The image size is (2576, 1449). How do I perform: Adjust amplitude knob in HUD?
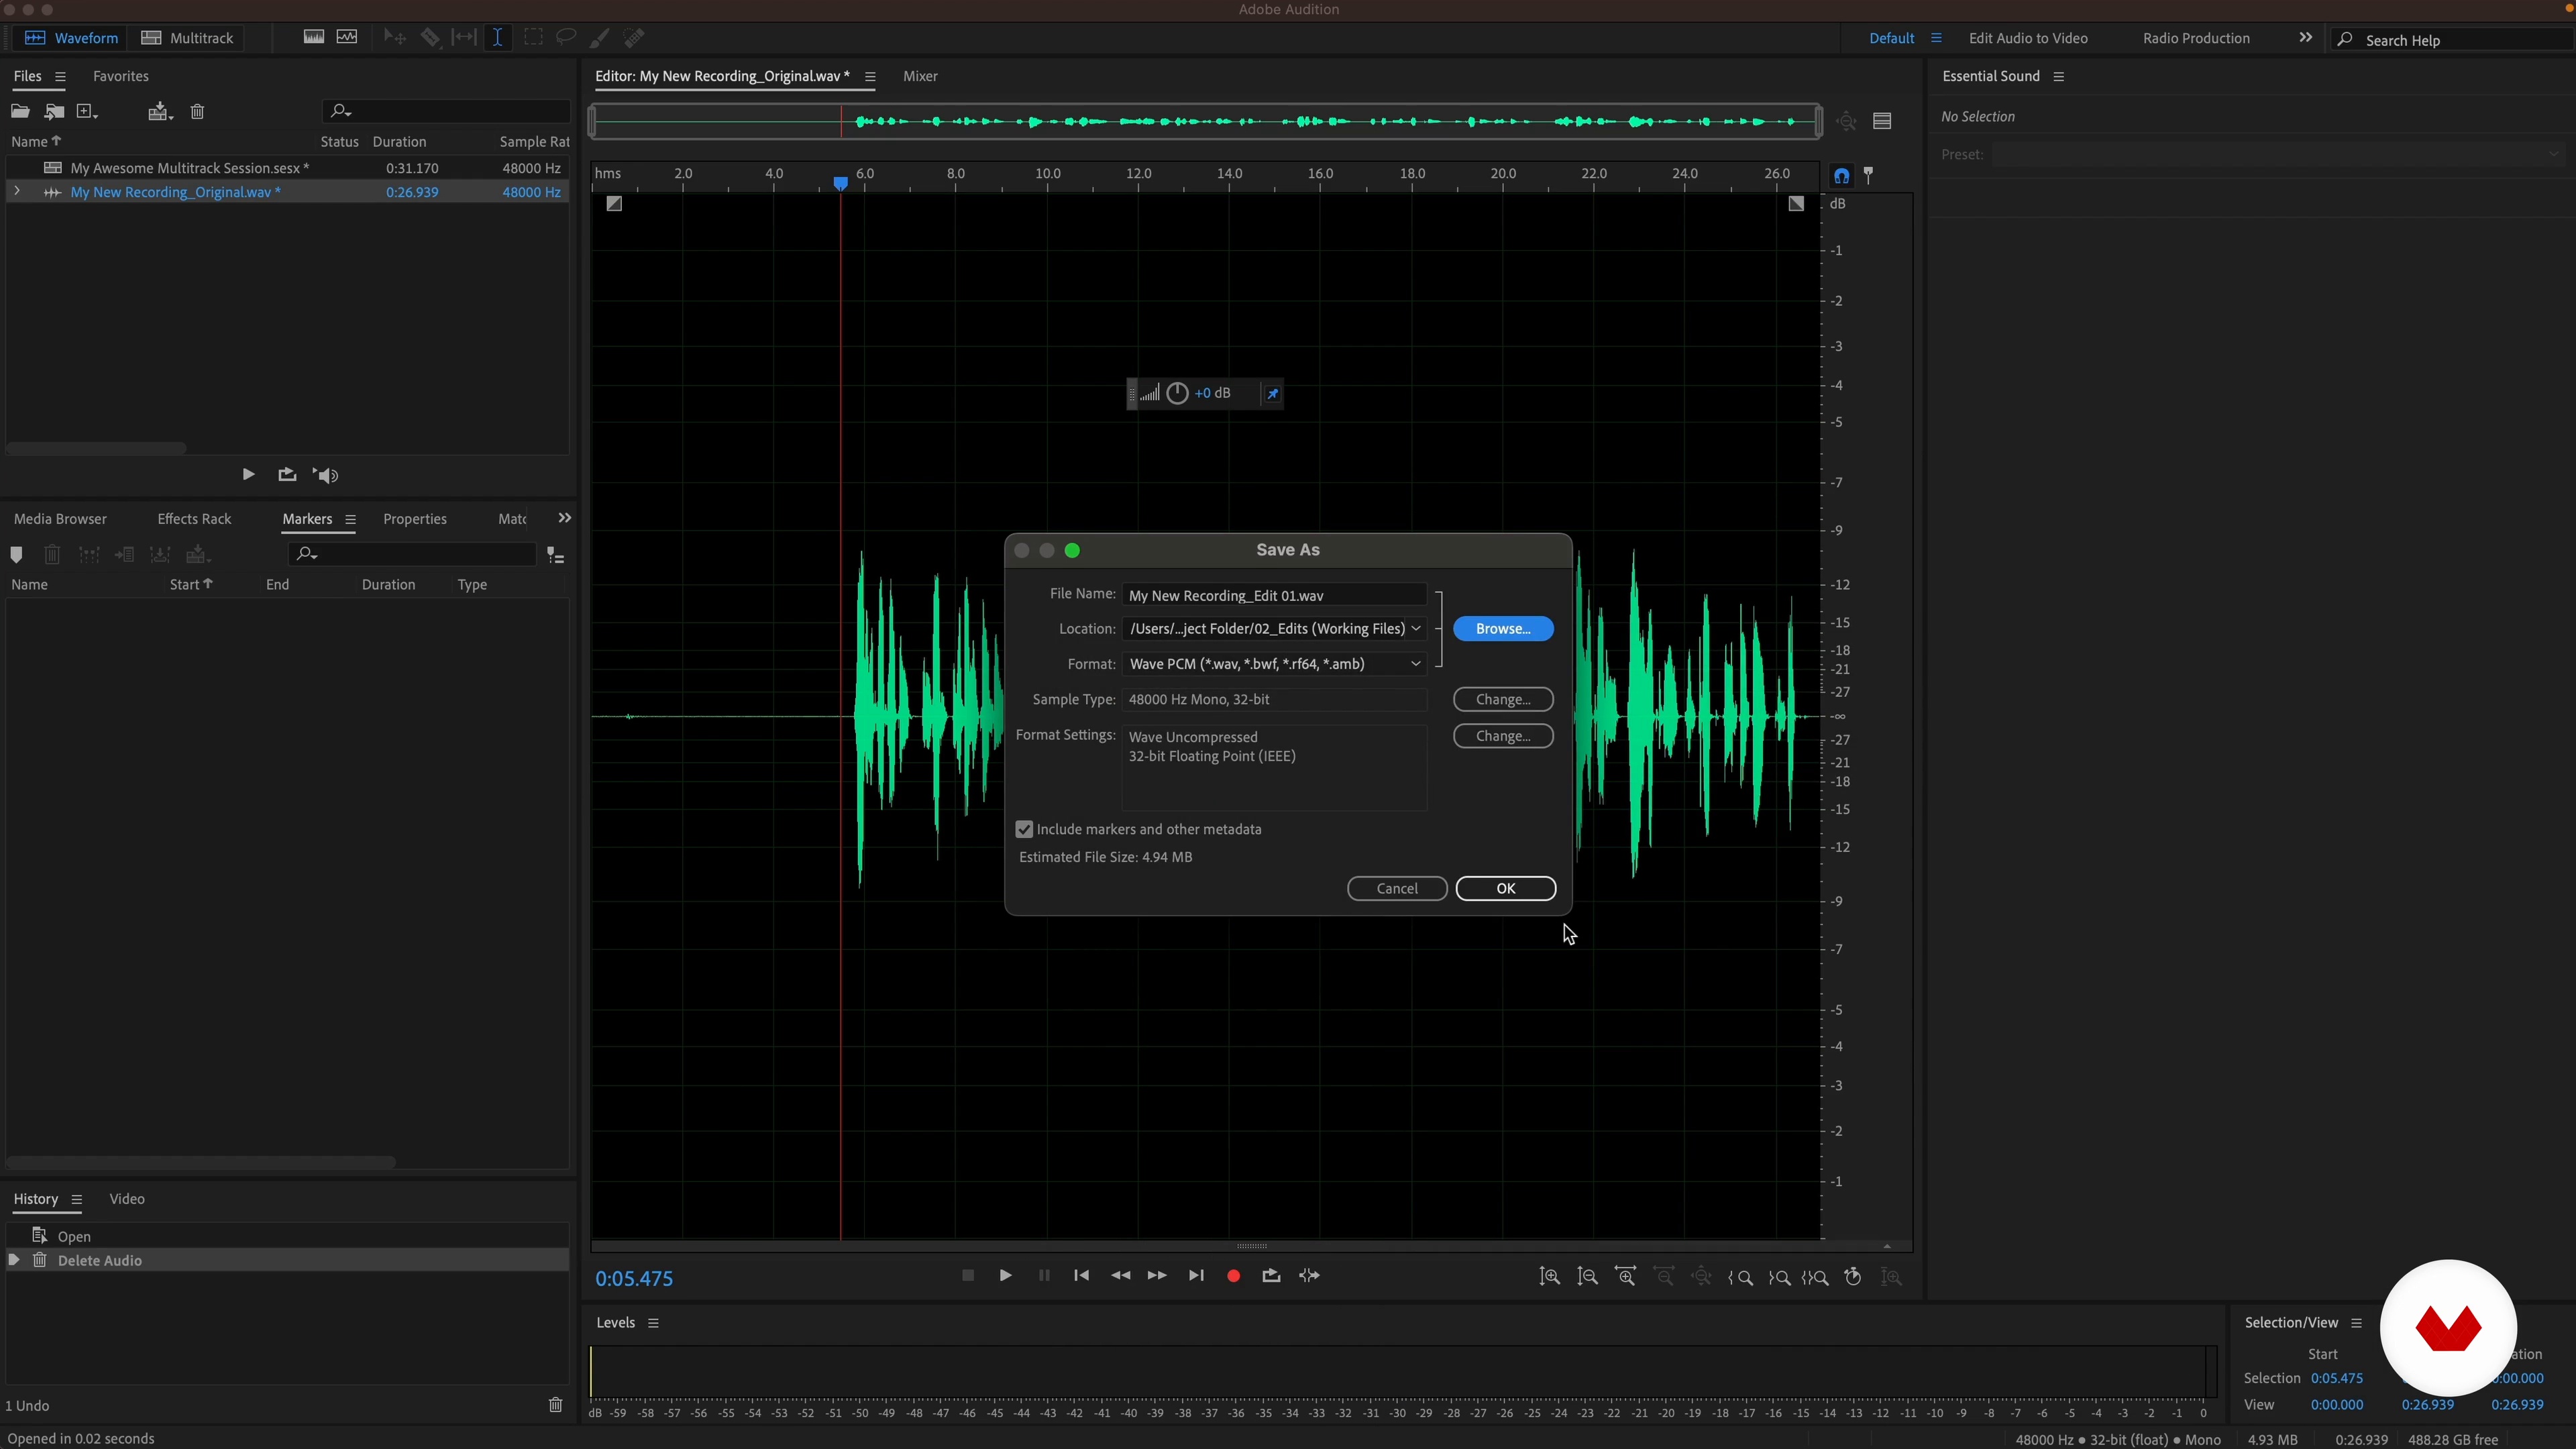tap(1177, 393)
